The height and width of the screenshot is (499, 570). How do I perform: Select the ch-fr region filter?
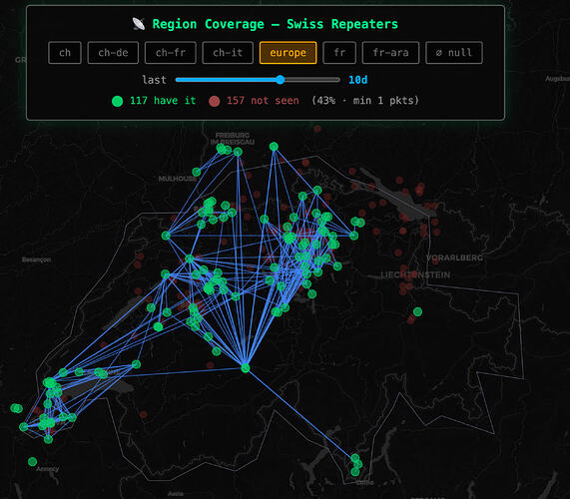[x=171, y=53]
